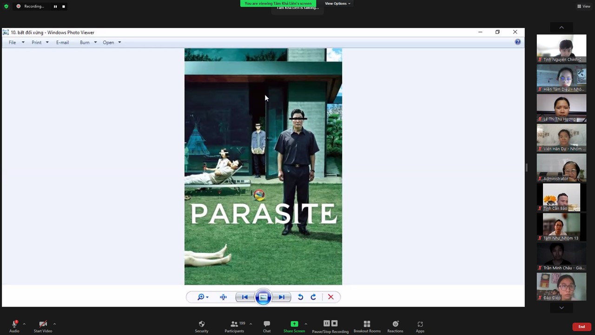595x335 pixels.
Task: Stop the Zoom recording at top left
Action: point(63,7)
